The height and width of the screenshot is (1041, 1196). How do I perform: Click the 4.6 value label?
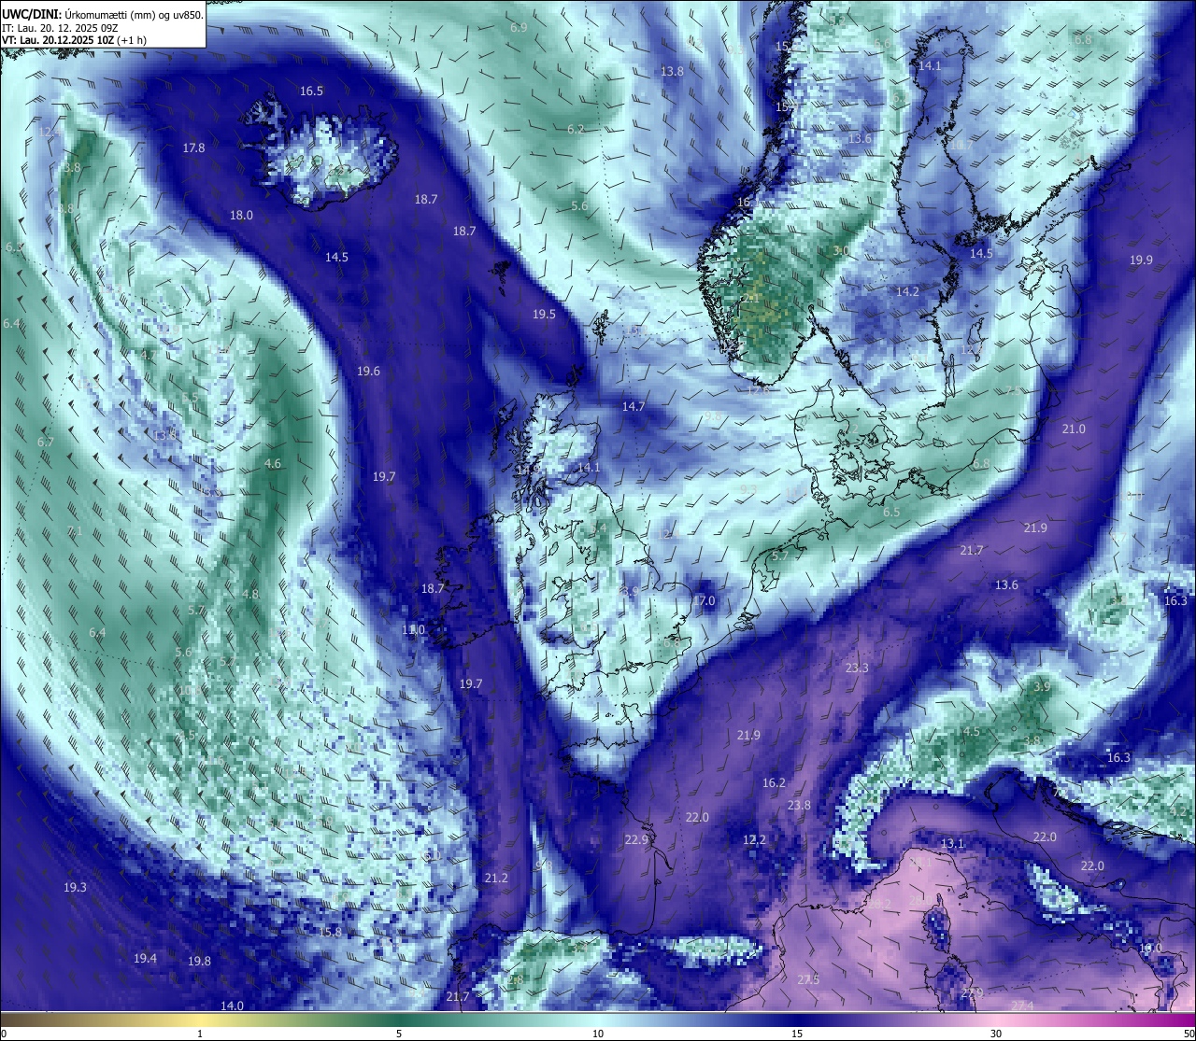273,464
